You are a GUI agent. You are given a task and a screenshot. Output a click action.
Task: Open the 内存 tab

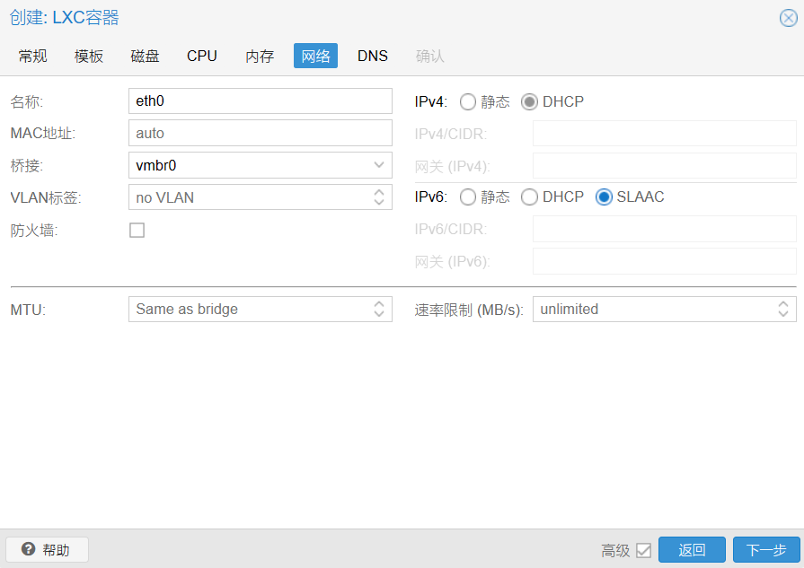[259, 56]
